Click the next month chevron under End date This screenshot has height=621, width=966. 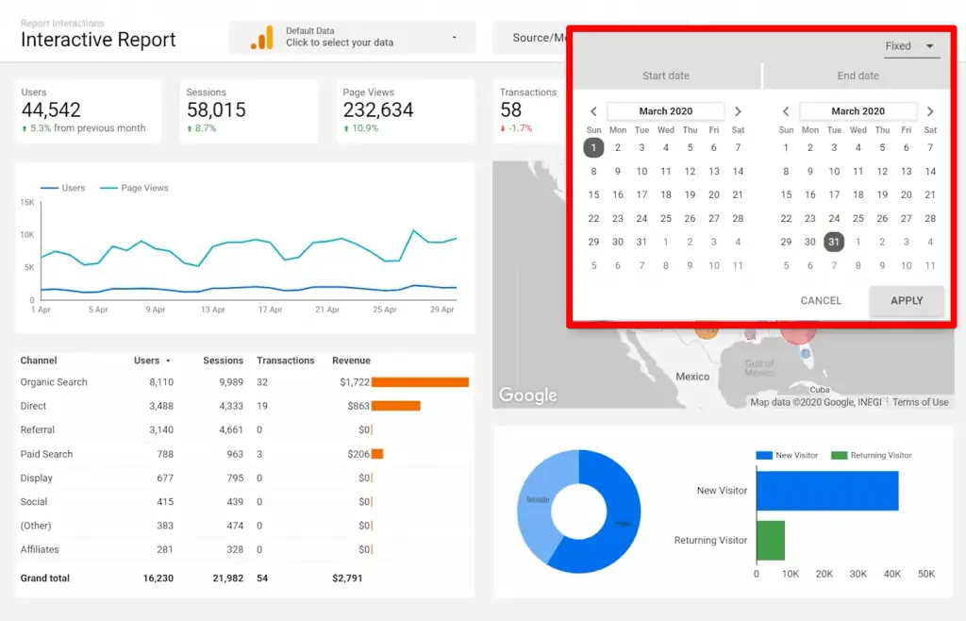tap(930, 110)
